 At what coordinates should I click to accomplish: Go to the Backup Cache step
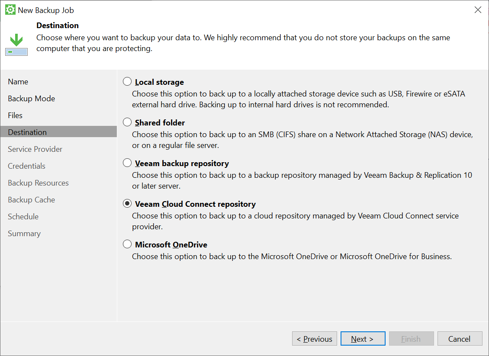pyautogui.click(x=31, y=200)
